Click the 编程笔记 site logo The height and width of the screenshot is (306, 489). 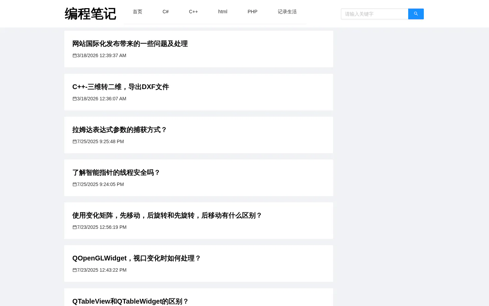coord(90,14)
